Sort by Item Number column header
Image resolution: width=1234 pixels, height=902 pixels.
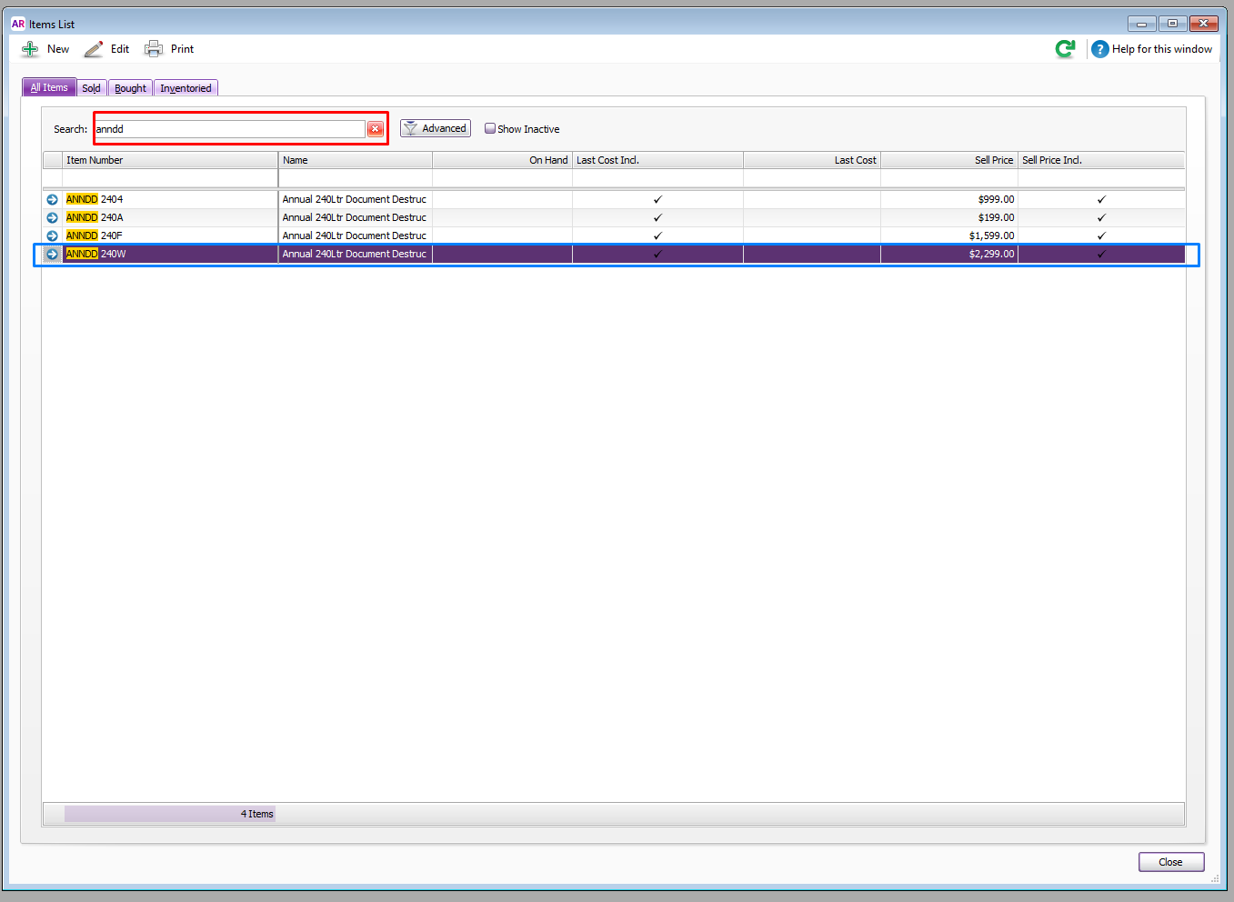pos(170,160)
